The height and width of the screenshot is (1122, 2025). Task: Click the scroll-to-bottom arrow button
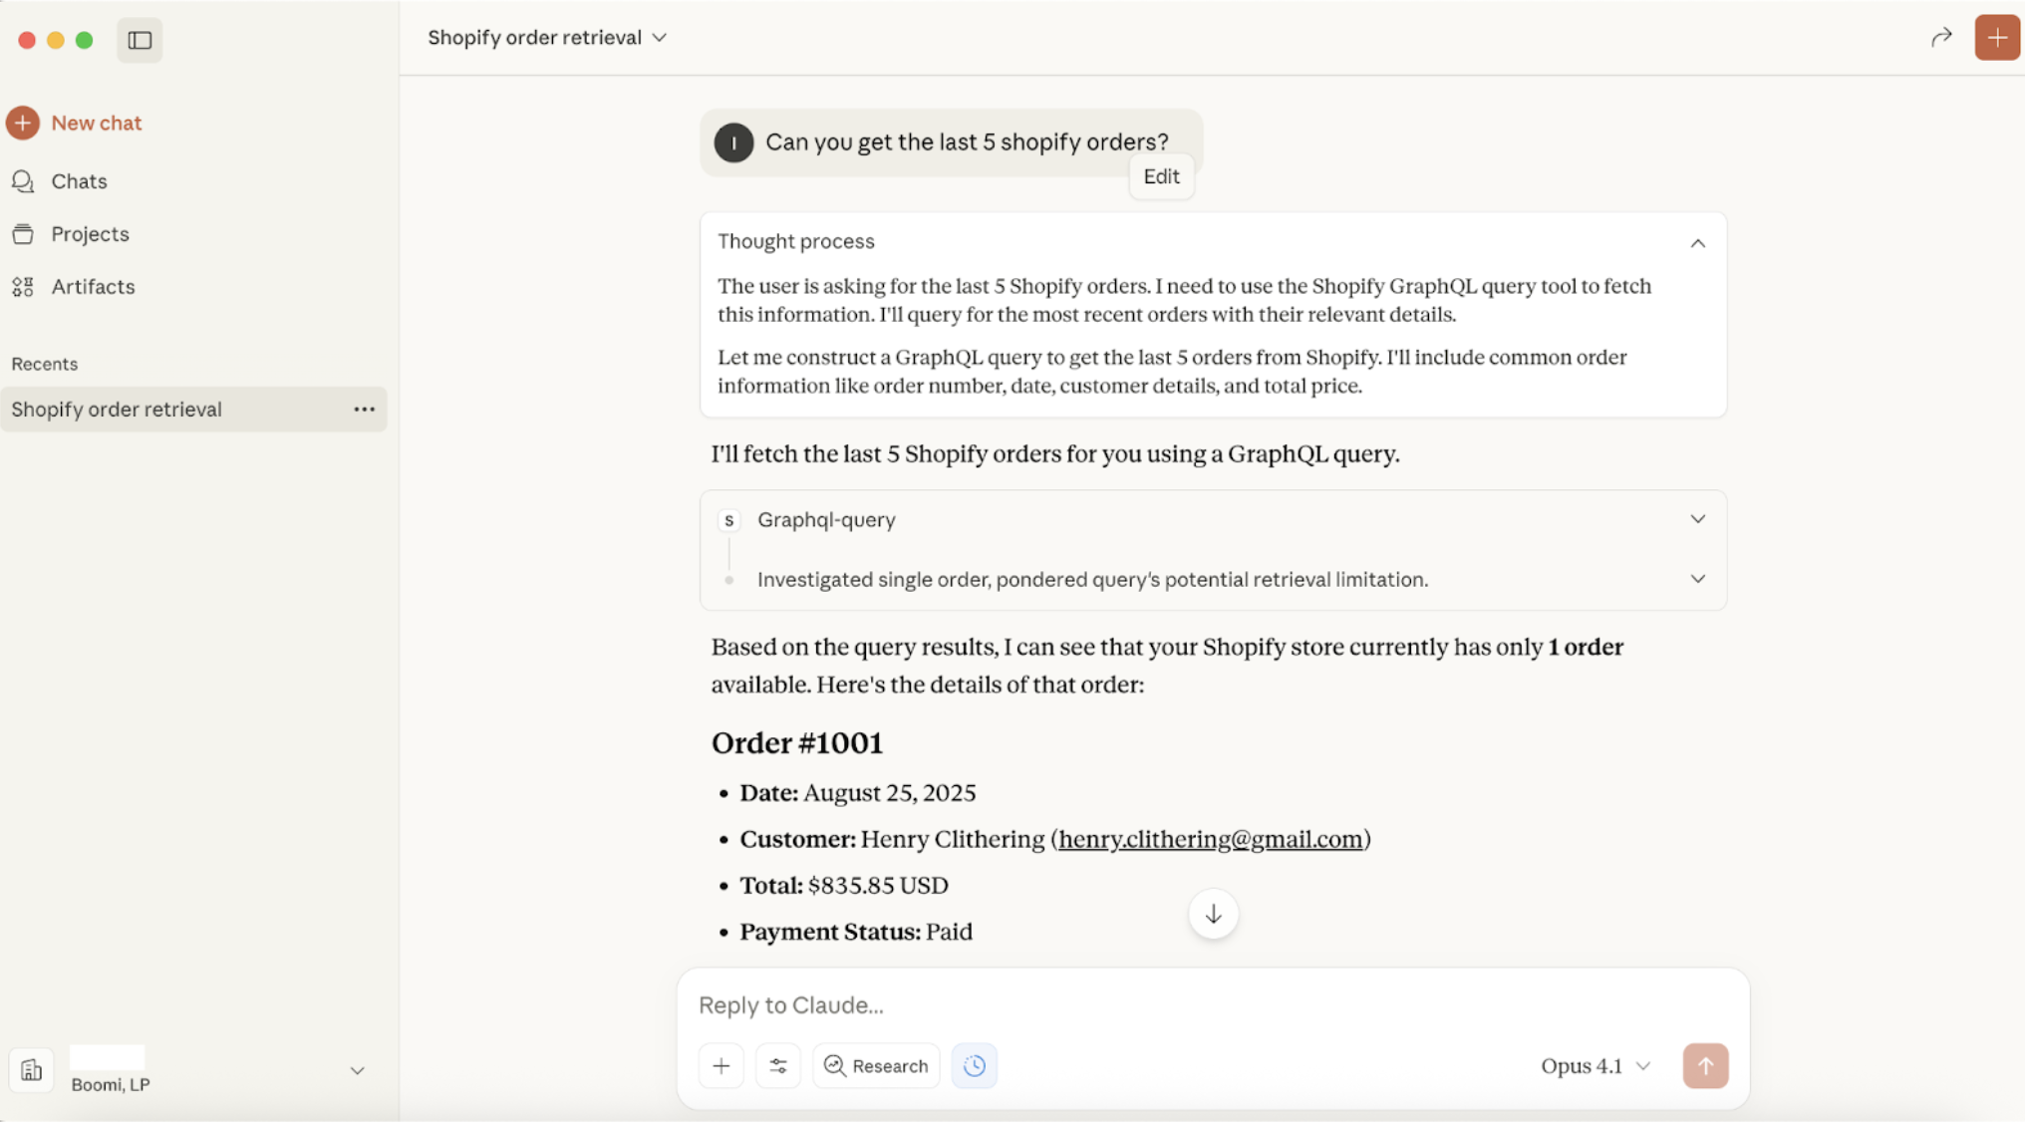[x=1213, y=914]
